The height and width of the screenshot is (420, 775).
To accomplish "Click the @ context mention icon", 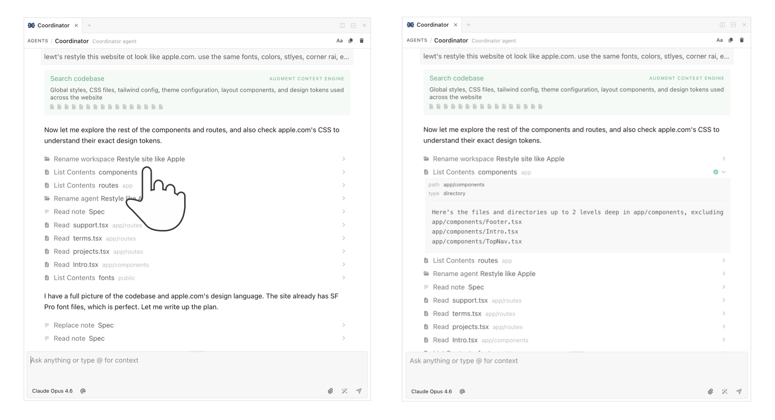I will point(83,390).
